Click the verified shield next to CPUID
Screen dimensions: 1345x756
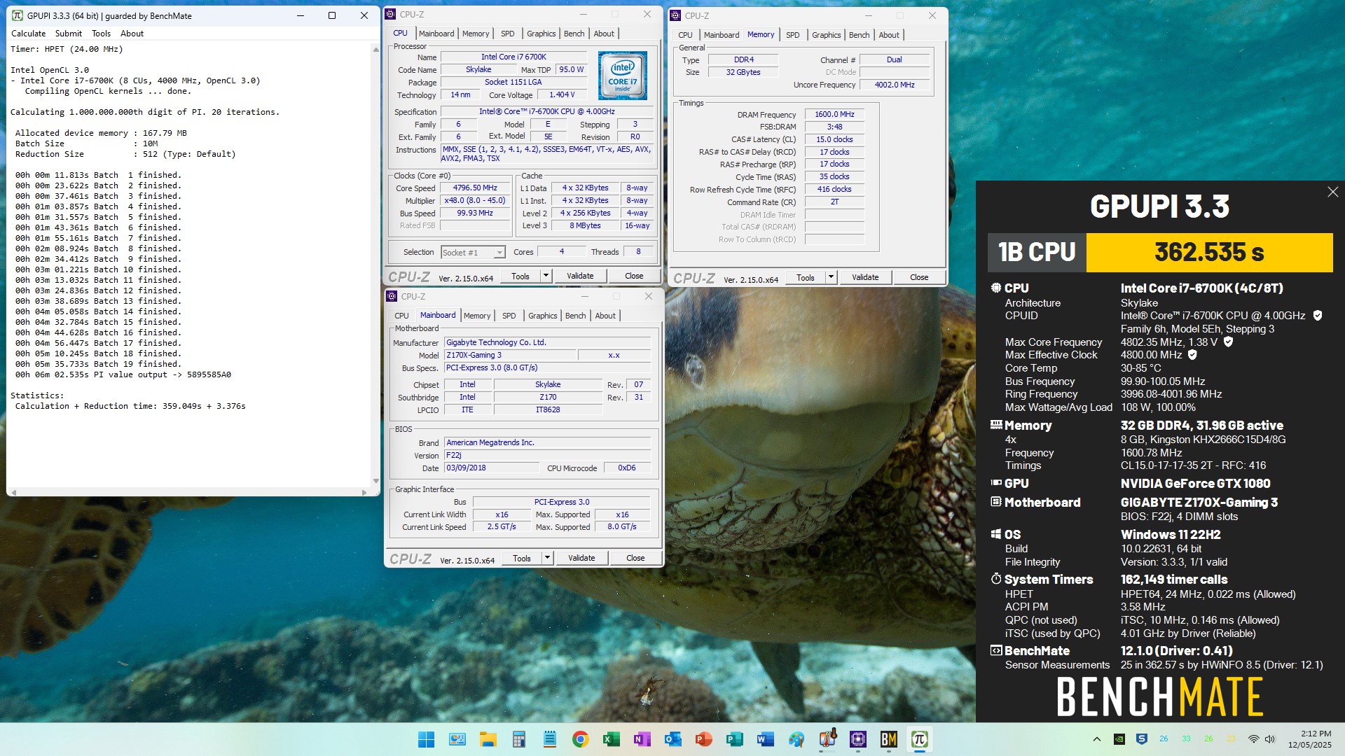click(1318, 316)
